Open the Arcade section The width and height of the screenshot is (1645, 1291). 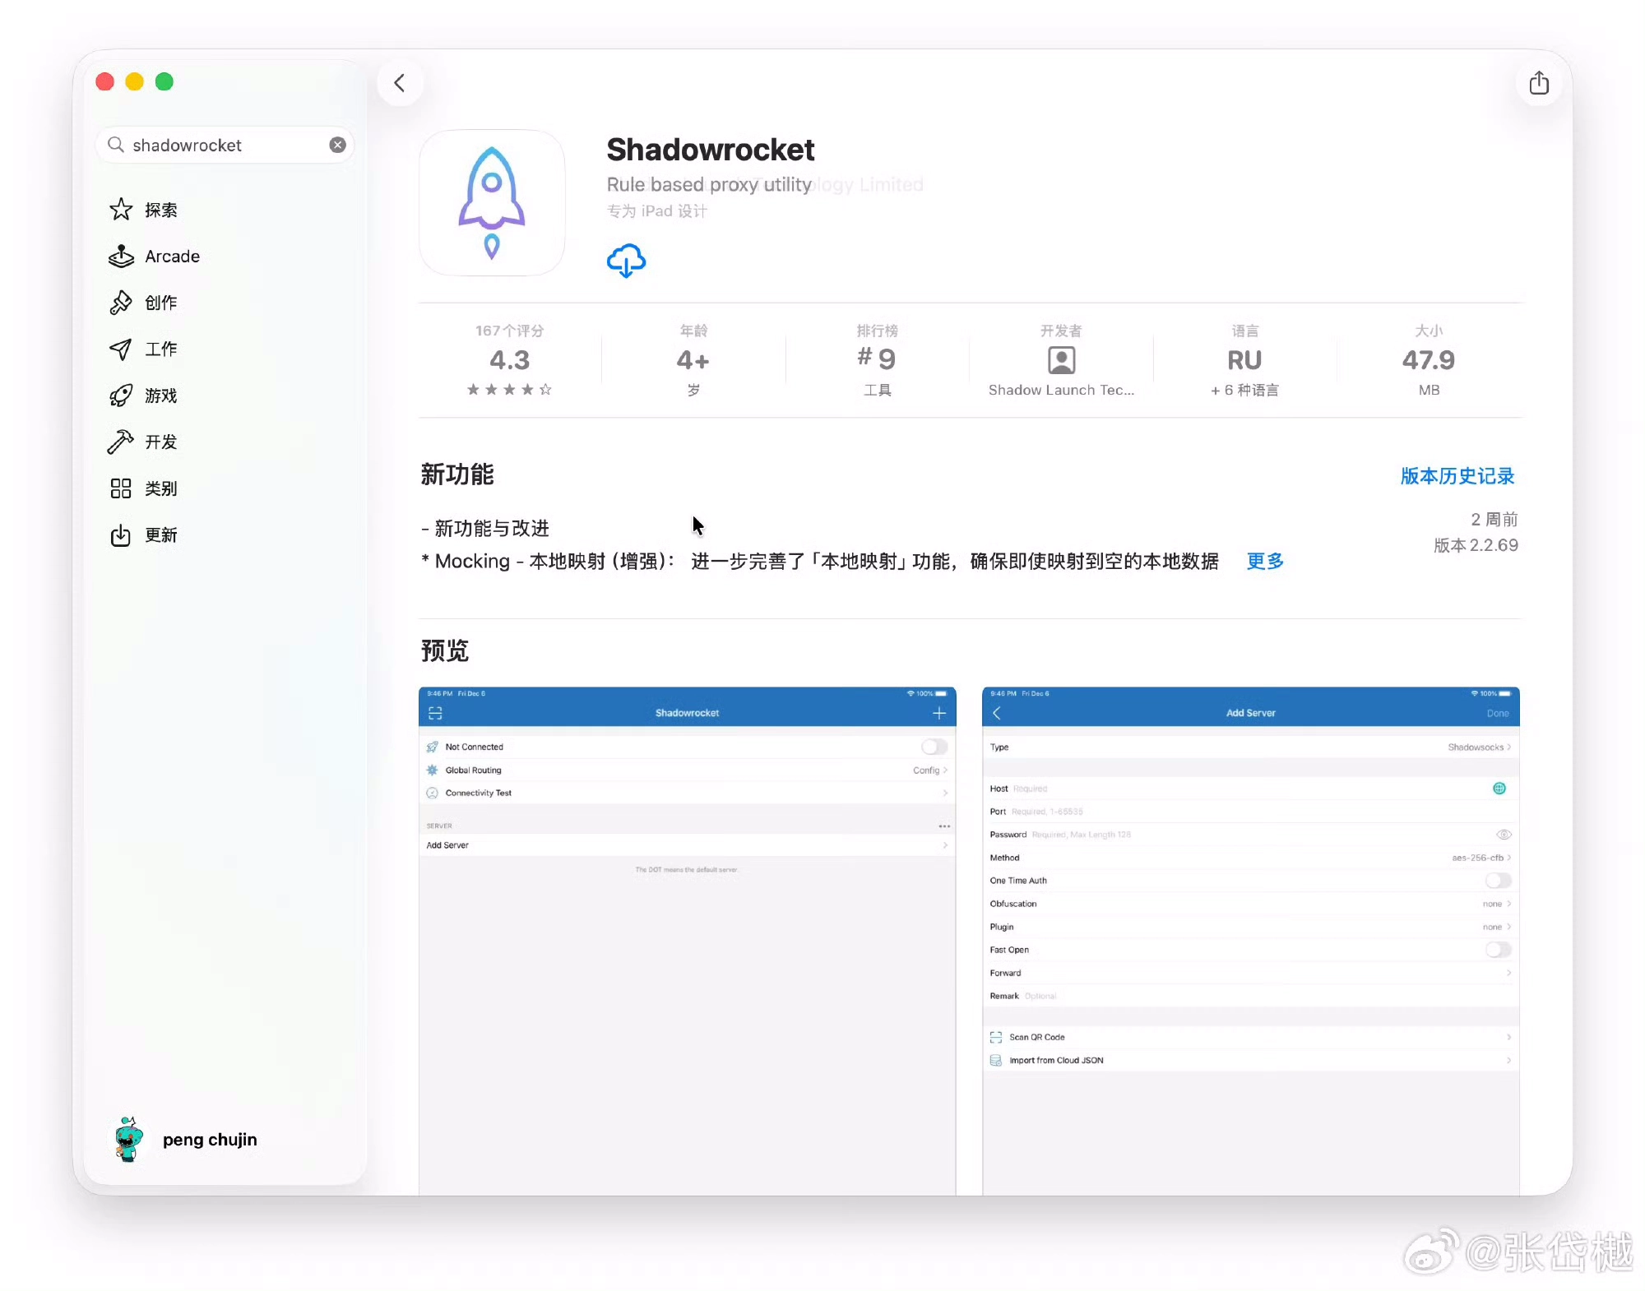coord(225,257)
